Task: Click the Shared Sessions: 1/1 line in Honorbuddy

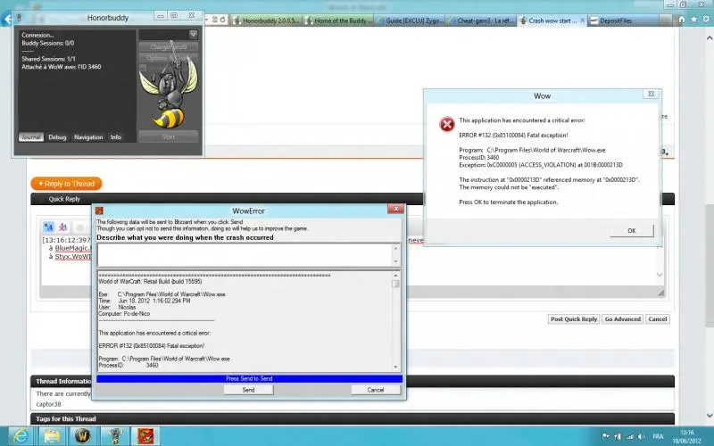Action: point(49,59)
